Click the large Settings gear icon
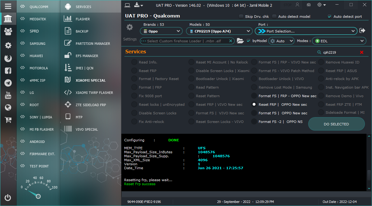372x206 pixels. (x=130, y=27)
